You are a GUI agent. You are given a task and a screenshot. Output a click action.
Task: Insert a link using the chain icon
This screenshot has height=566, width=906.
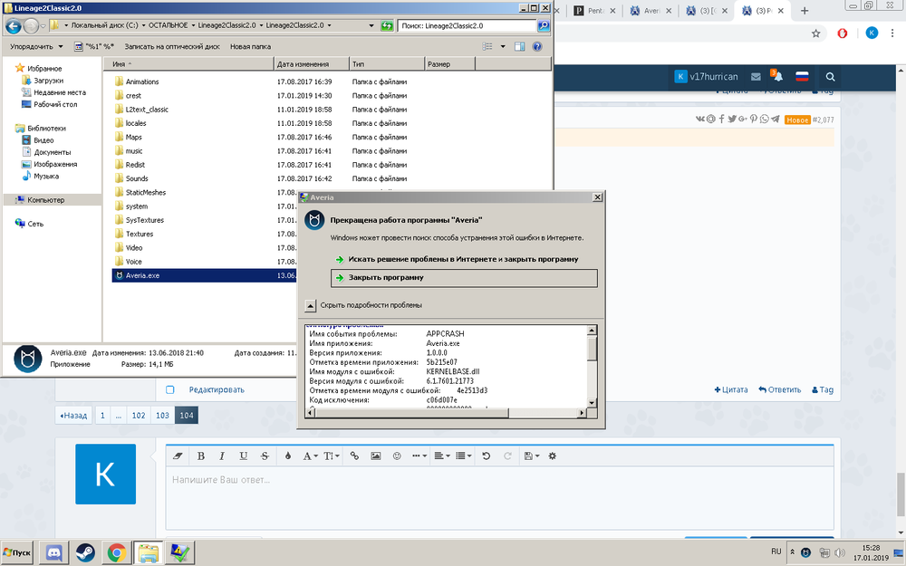point(354,456)
